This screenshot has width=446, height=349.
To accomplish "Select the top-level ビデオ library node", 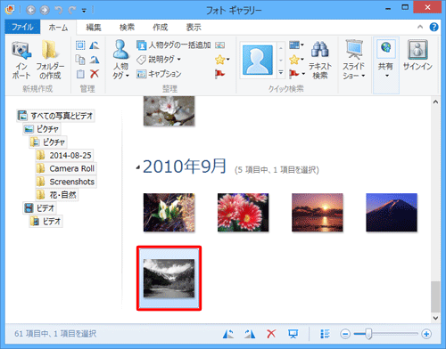I will coord(39,208).
